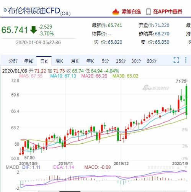Show the 15分 interval chart

click(x=121, y=61)
